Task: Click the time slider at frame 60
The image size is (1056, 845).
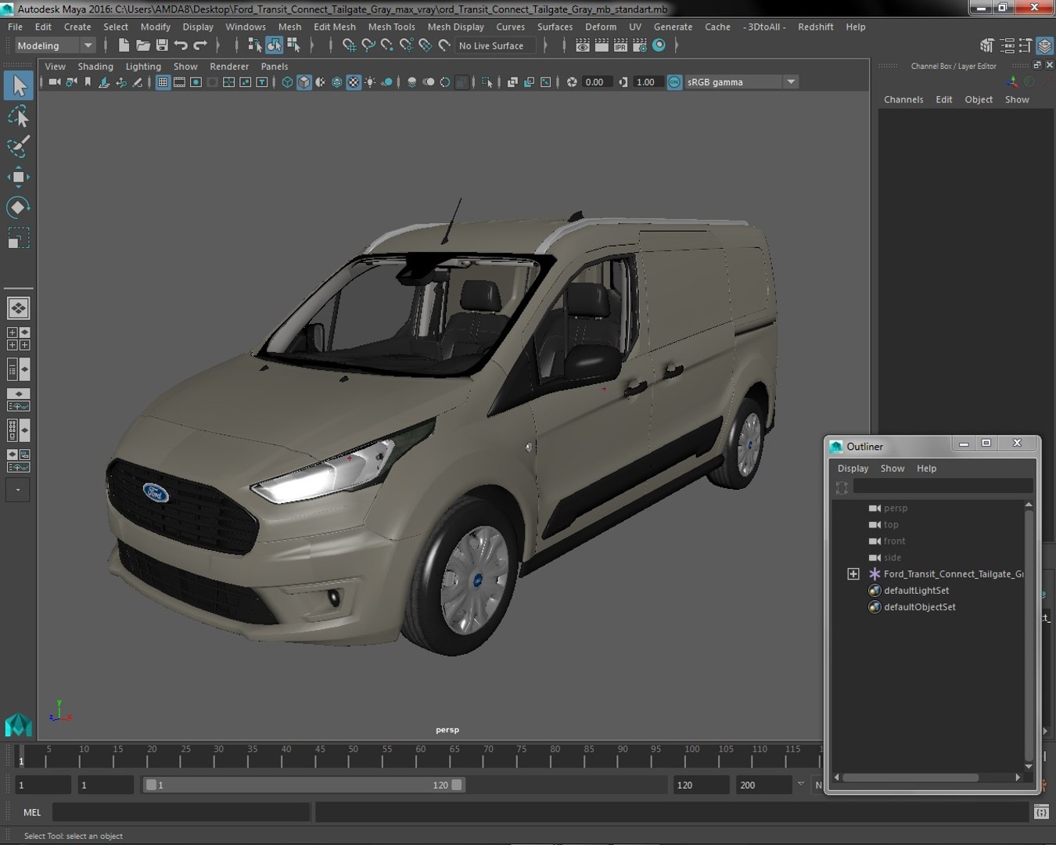Action: coord(421,756)
